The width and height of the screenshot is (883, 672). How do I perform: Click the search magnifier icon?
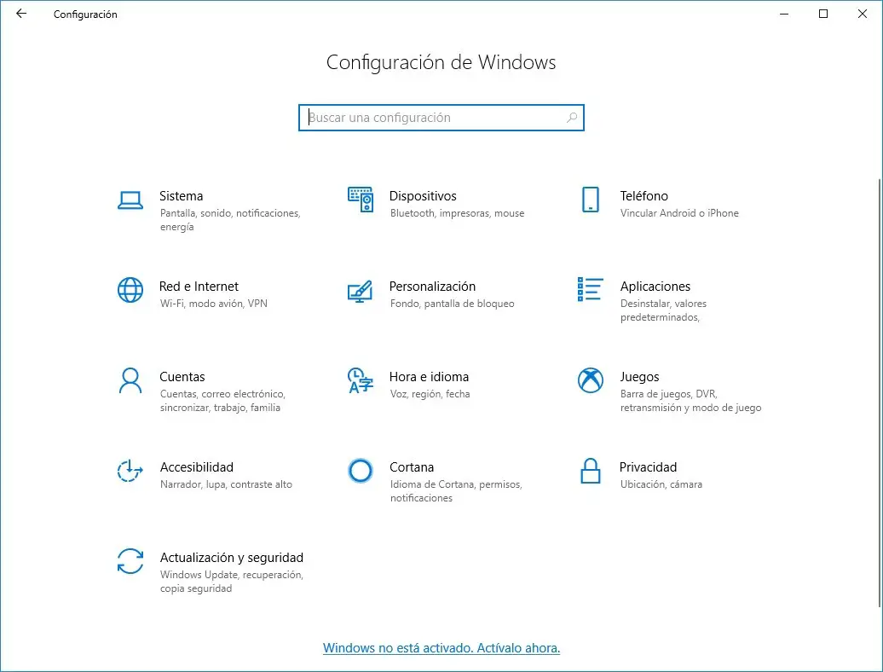click(x=572, y=118)
